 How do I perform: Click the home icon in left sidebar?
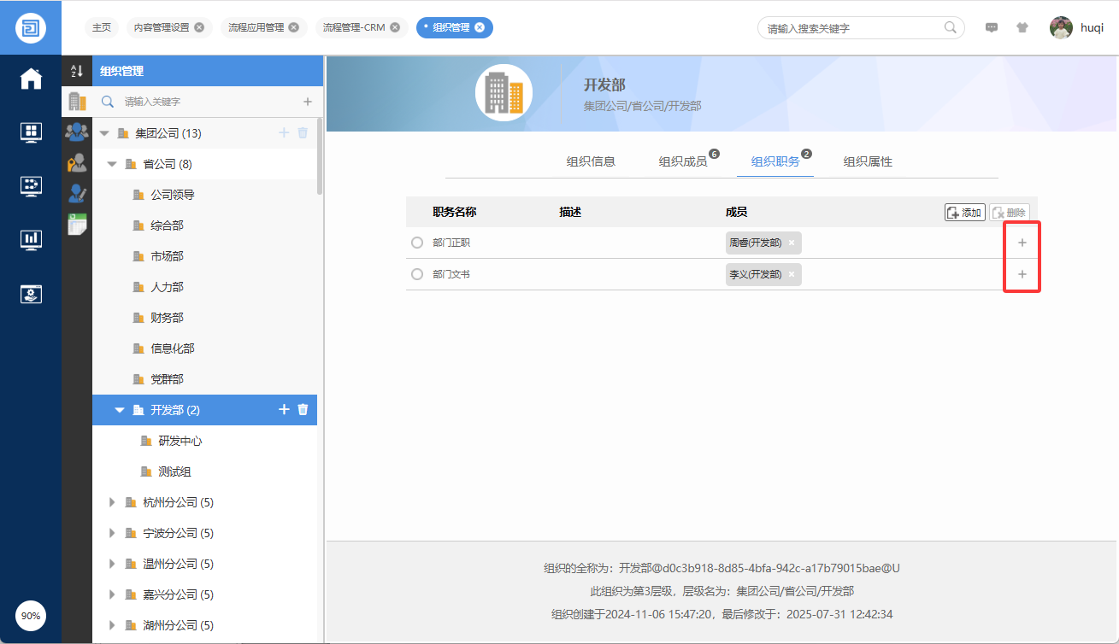point(31,79)
